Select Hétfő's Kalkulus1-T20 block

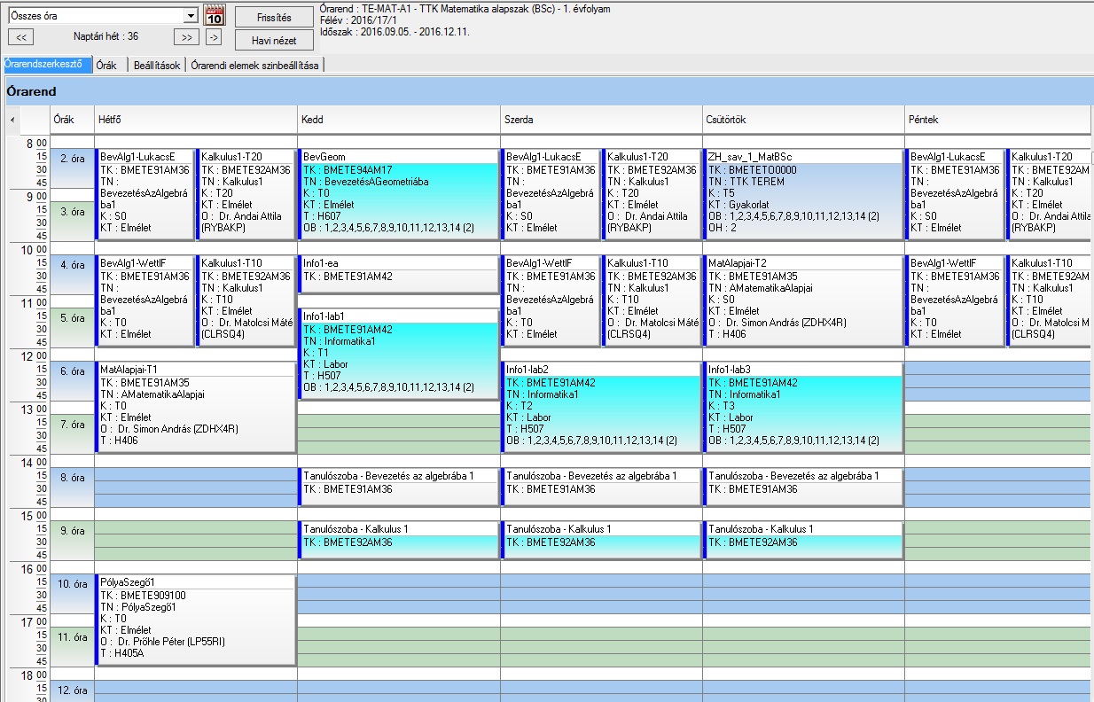pos(246,194)
